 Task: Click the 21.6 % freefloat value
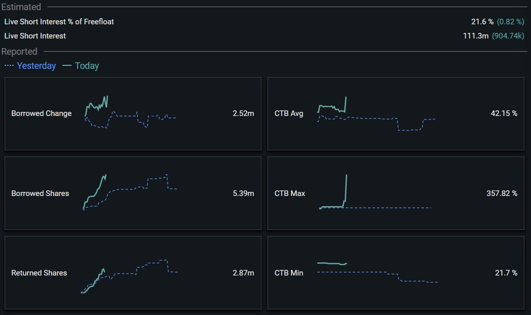(x=482, y=22)
